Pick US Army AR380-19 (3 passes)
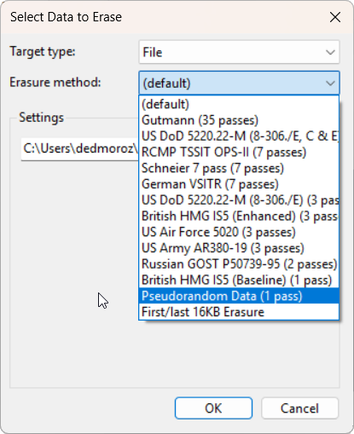This screenshot has height=434, width=354. 239,248
